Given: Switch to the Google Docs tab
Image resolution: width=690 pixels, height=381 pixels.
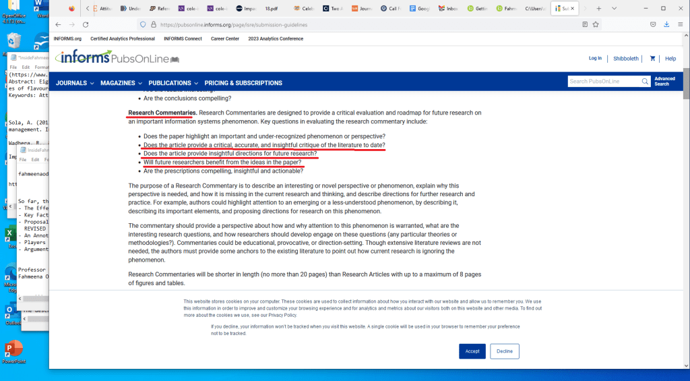Looking at the screenshot, I should [x=419, y=8].
